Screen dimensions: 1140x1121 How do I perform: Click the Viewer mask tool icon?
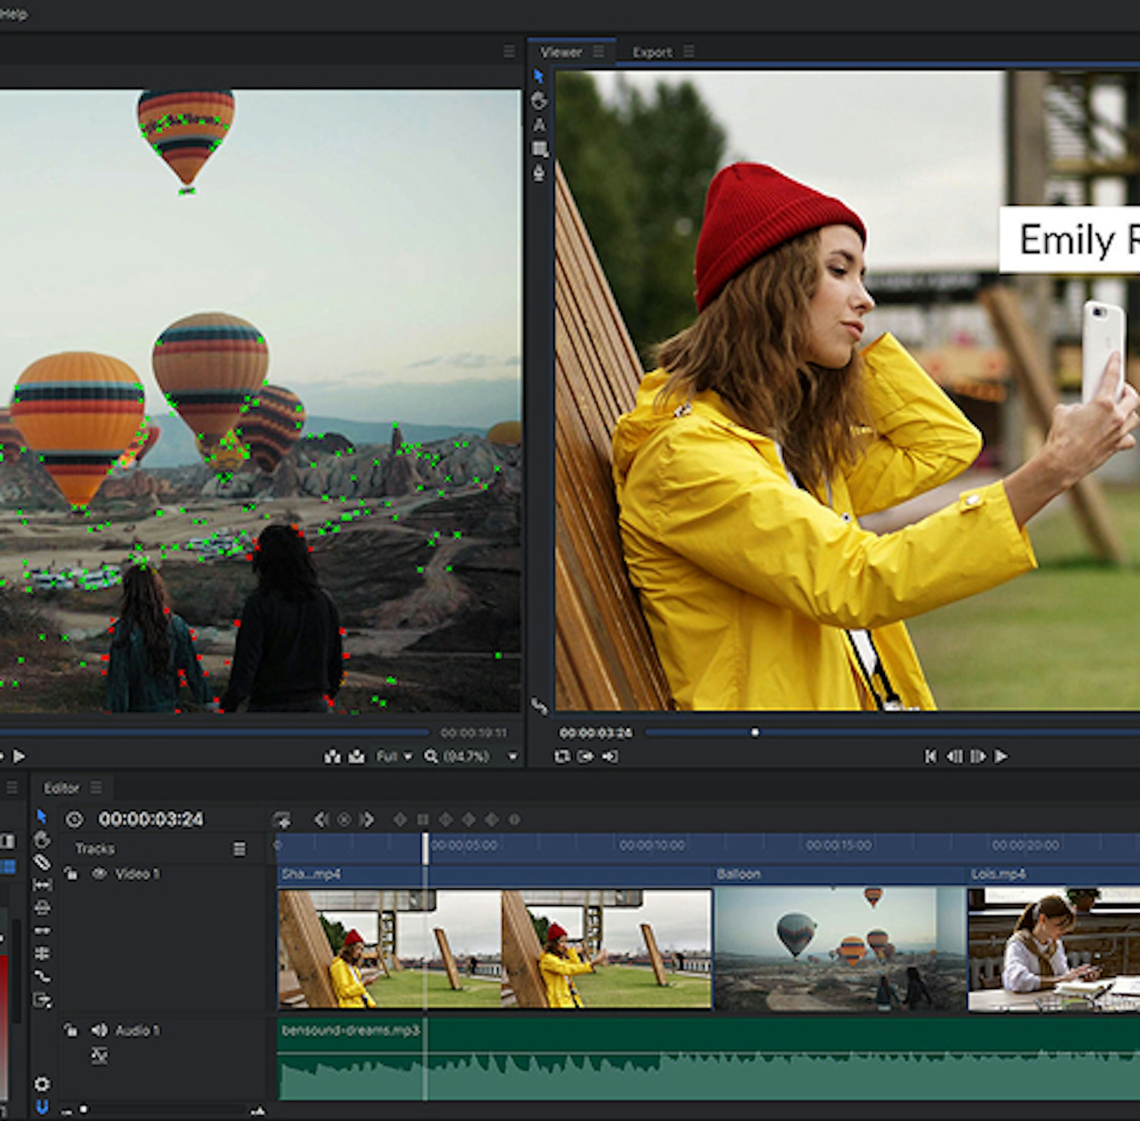[x=539, y=149]
